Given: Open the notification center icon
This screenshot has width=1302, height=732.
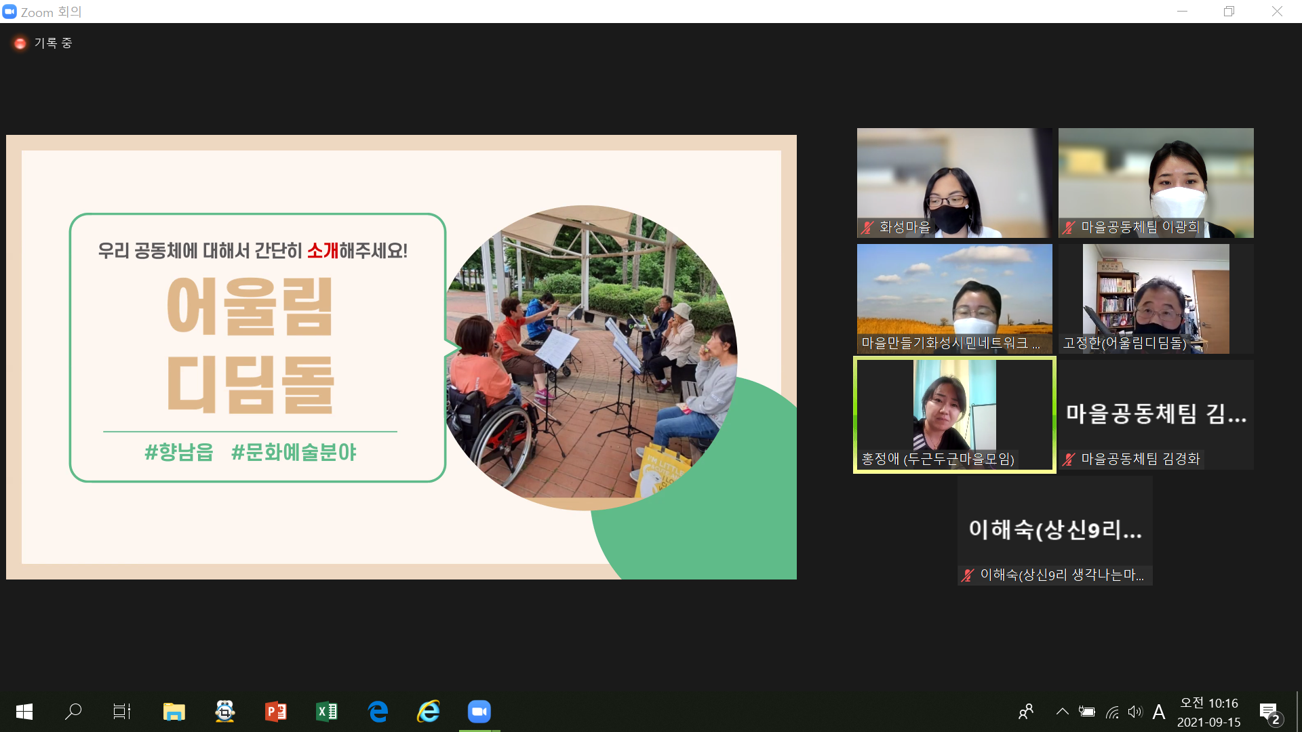Looking at the screenshot, I should [x=1270, y=713].
